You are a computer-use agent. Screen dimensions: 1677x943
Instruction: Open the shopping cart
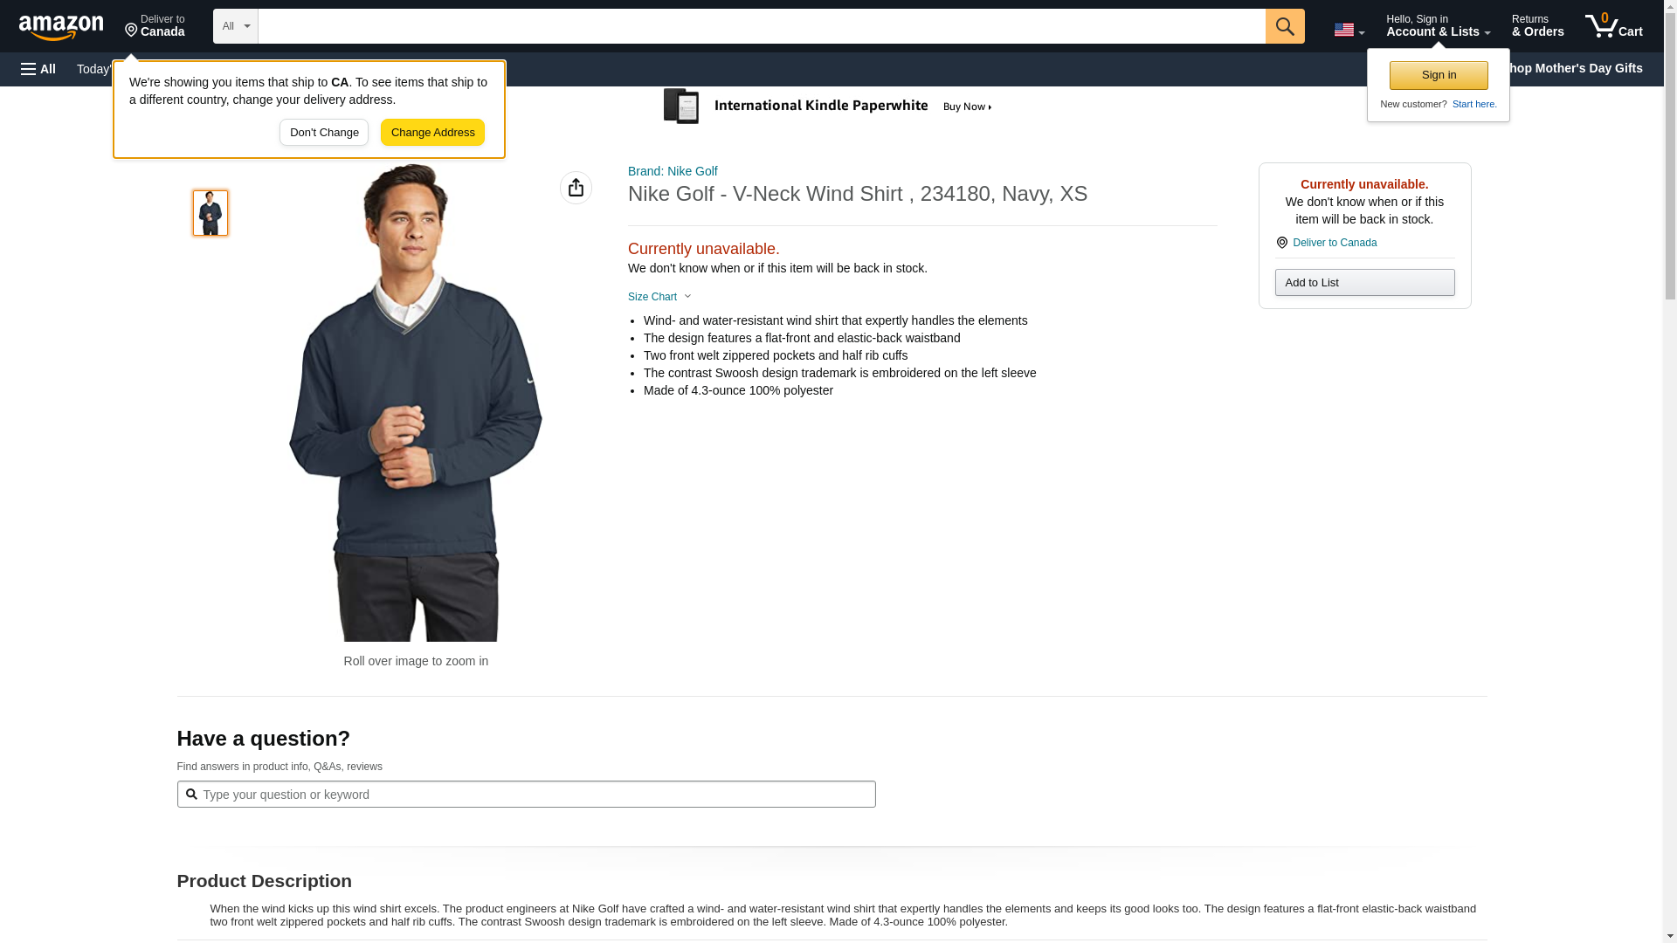click(1614, 26)
